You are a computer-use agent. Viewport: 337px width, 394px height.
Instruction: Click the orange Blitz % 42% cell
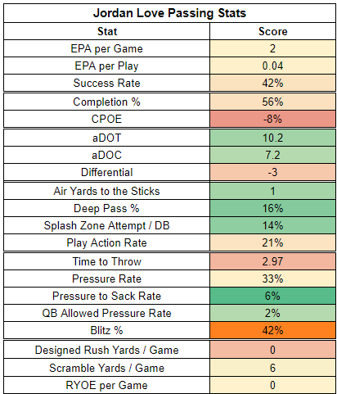tap(272, 330)
